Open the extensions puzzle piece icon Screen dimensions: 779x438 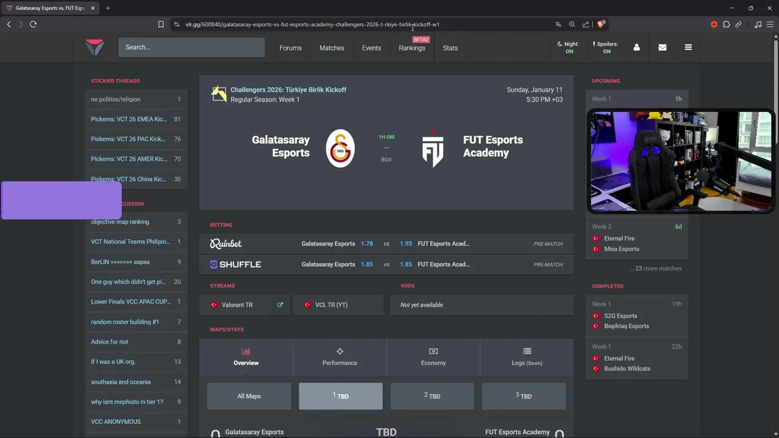click(x=726, y=24)
